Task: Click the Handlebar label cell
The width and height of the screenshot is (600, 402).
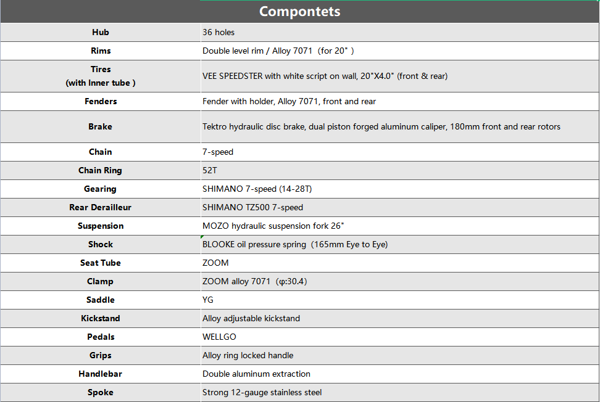Action: pyautogui.click(x=100, y=374)
